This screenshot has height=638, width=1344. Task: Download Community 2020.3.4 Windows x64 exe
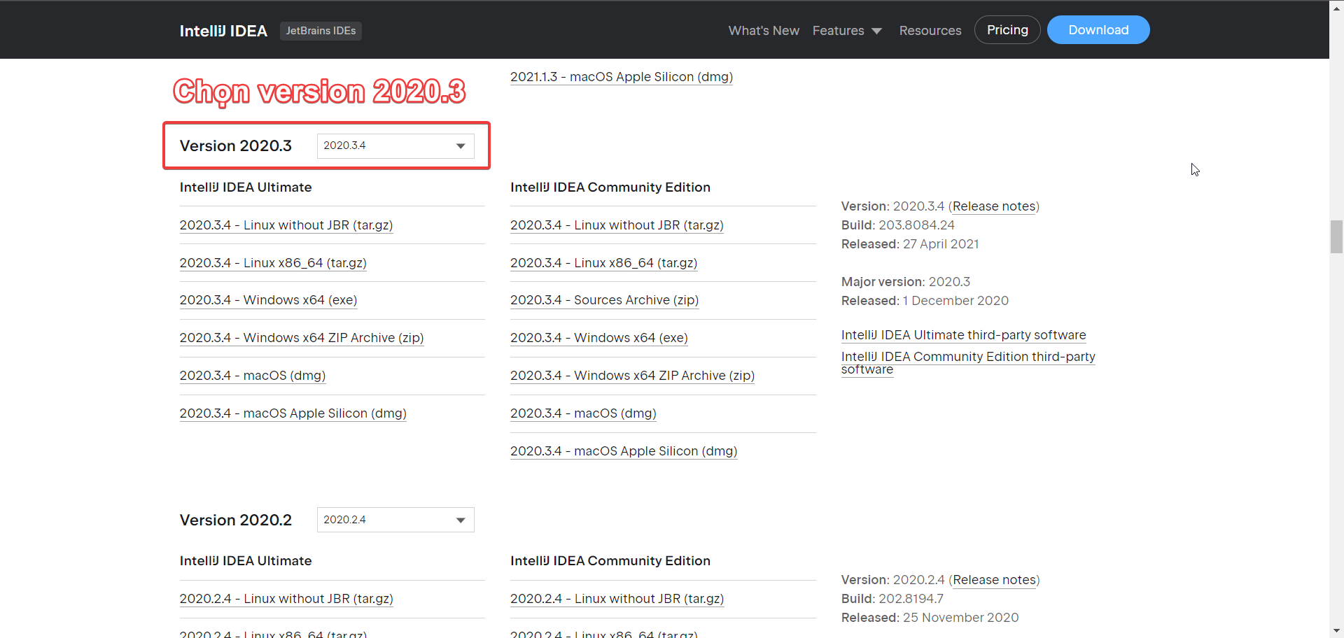tap(599, 338)
